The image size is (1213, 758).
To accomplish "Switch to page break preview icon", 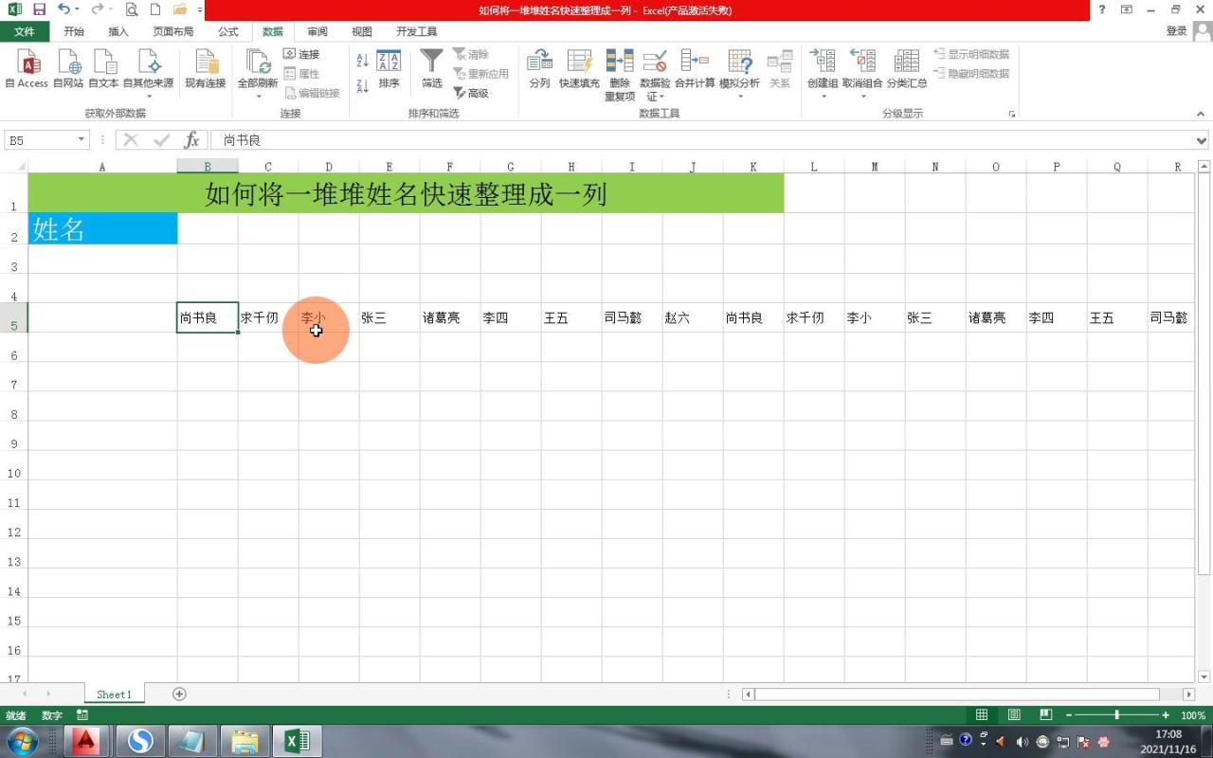I will [1045, 715].
